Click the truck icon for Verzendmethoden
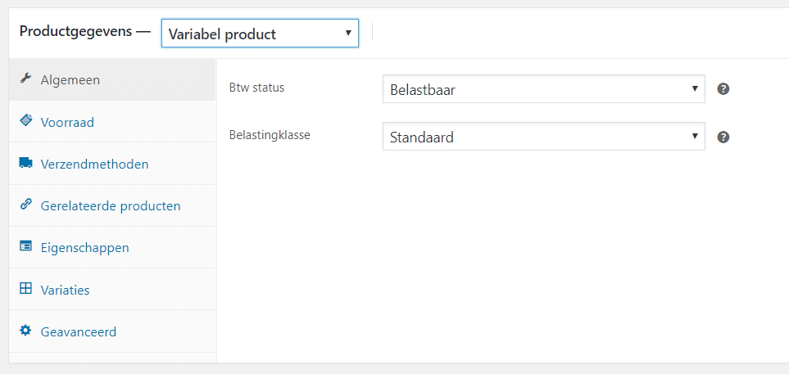This screenshot has width=789, height=374. (25, 162)
